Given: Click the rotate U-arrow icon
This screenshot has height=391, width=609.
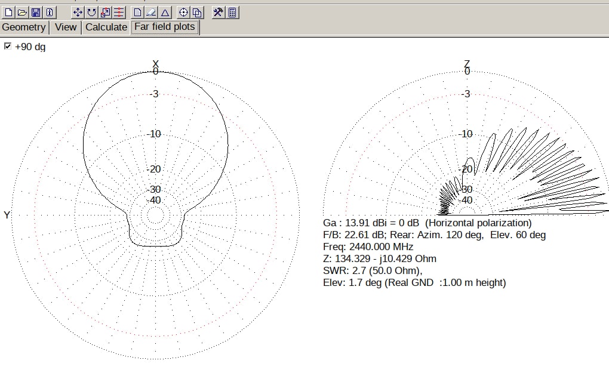Looking at the screenshot, I should [91, 13].
